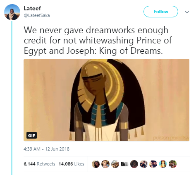
Task: Open fourth liker avatar in row
Action: click(124, 164)
